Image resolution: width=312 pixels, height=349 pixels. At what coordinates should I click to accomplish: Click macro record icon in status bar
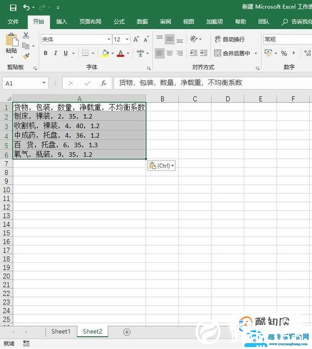tap(26, 343)
